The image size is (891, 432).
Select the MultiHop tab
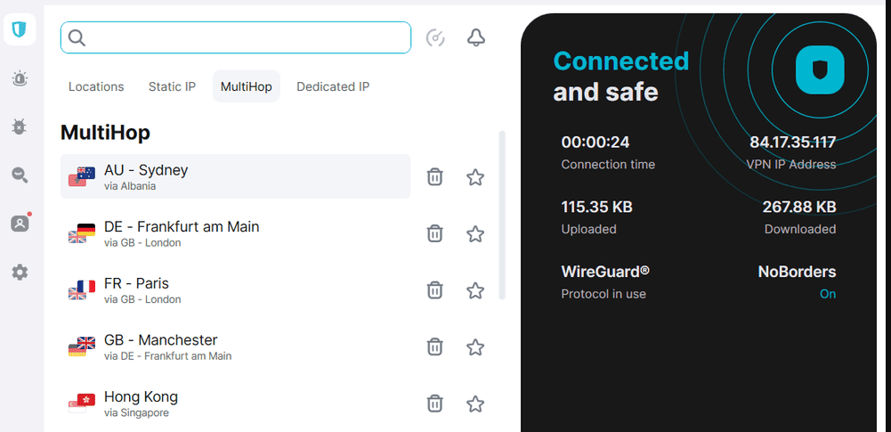click(246, 86)
